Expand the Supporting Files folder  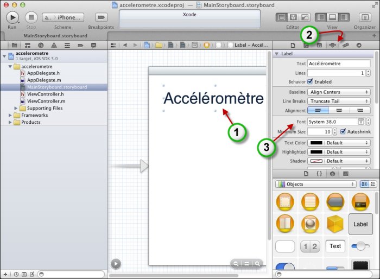click(16, 108)
